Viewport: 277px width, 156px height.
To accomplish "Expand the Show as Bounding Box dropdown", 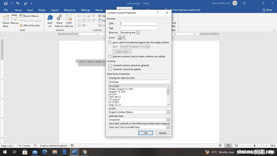I will click(x=138, y=32).
